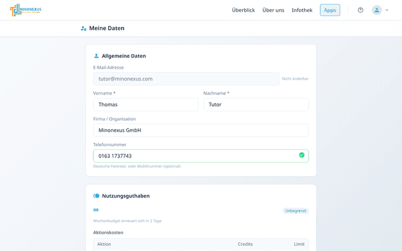Click the 'Telefonnummer' label
The image size is (402, 251).
[x=110, y=145]
